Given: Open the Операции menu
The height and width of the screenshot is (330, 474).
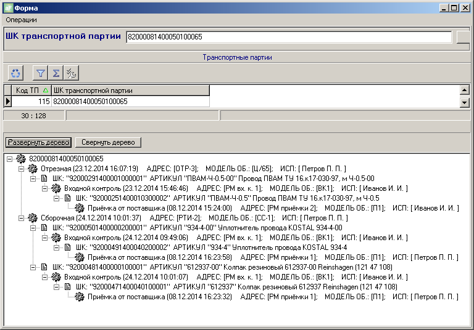Looking at the screenshot, I should (21, 20).
